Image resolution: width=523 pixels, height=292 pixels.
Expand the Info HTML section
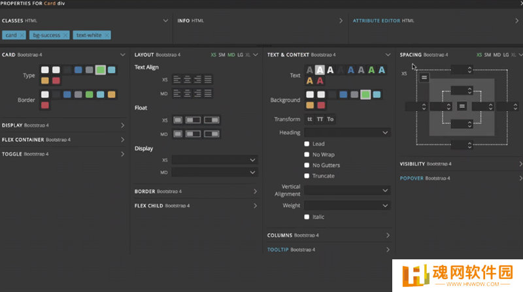point(341,21)
